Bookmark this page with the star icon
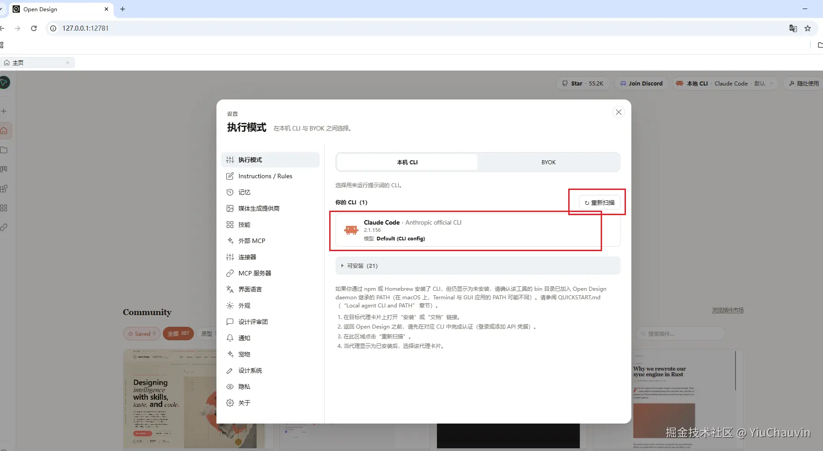 coord(808,28)
